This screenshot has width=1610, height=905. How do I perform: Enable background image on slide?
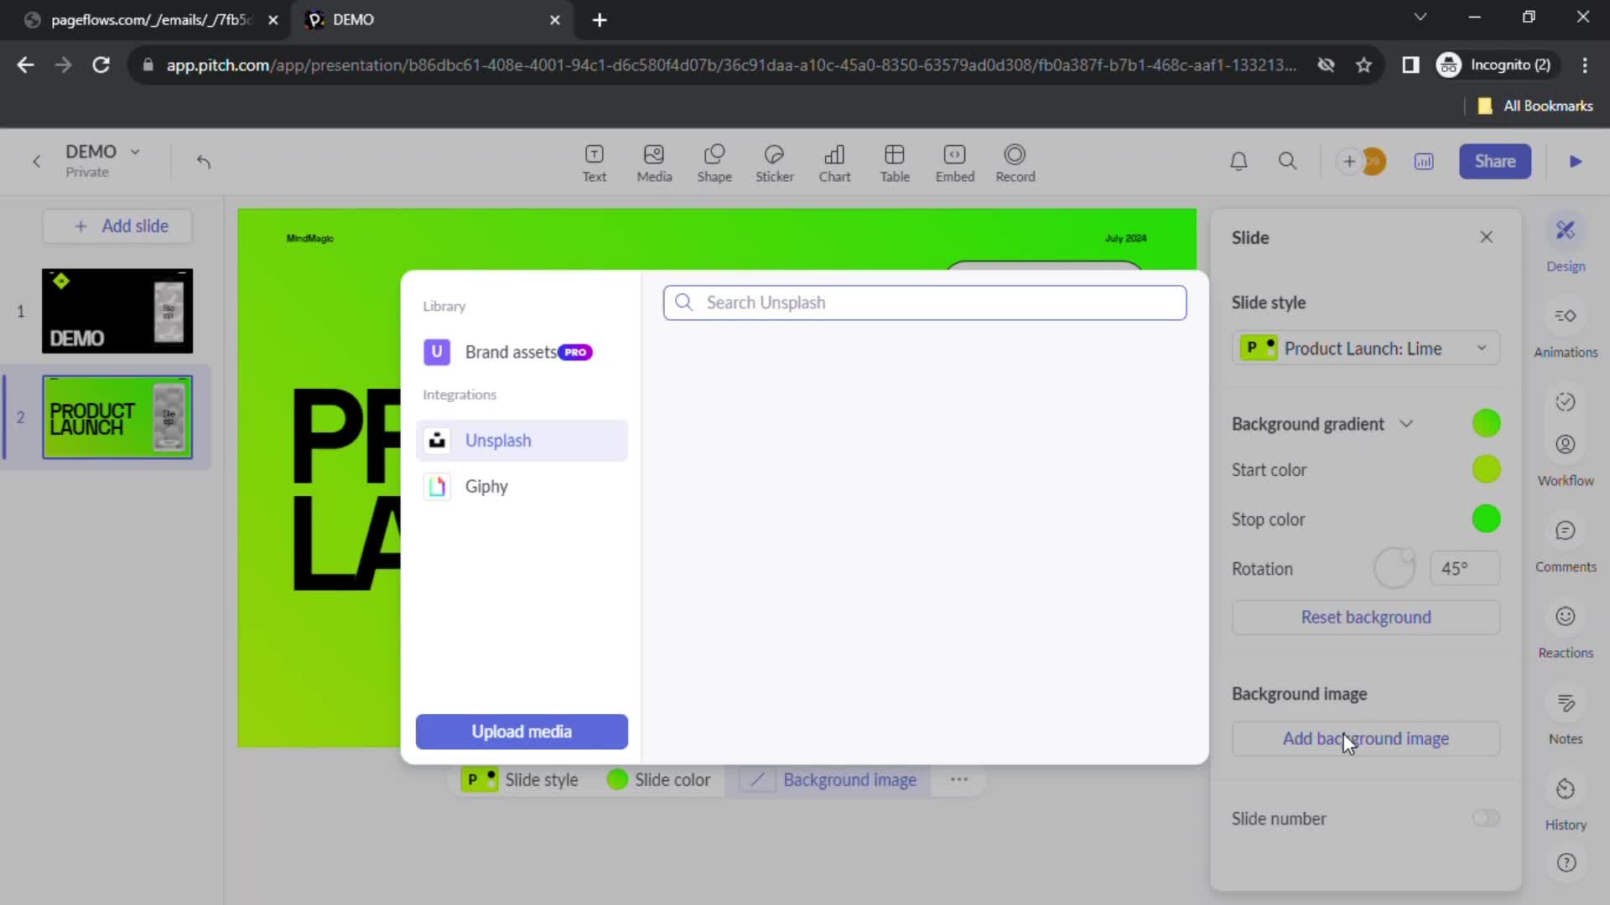[1364, 738]
